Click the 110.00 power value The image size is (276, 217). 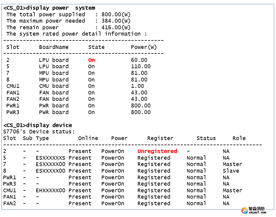[x=141, y=66]
